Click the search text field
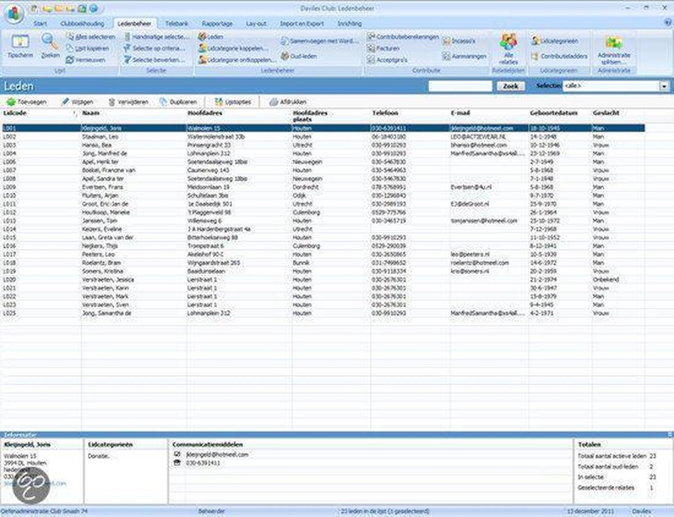 point(460,86)
